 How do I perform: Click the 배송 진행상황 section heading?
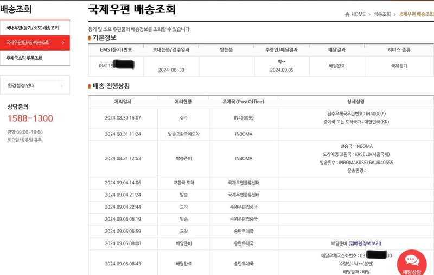click(x=111, y=86)
